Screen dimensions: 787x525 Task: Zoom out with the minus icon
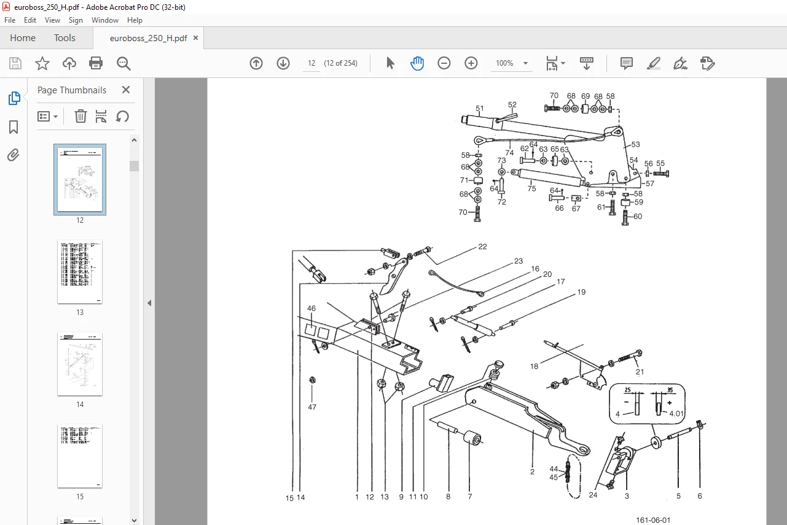[444, 63]
